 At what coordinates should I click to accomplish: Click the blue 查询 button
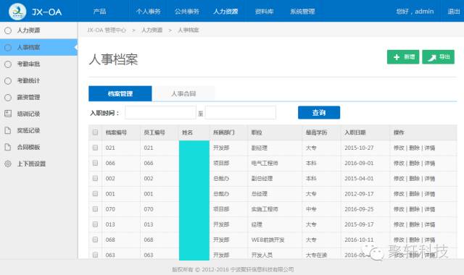tap(319, 113)
